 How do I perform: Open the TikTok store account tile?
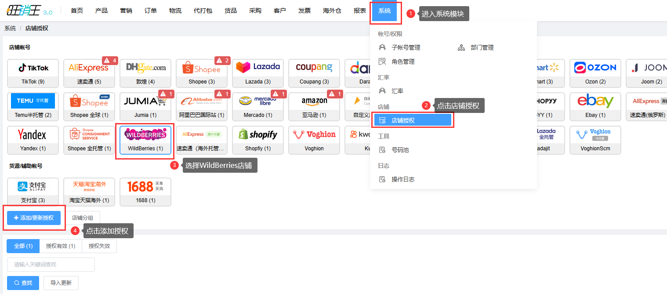point(33,73)
